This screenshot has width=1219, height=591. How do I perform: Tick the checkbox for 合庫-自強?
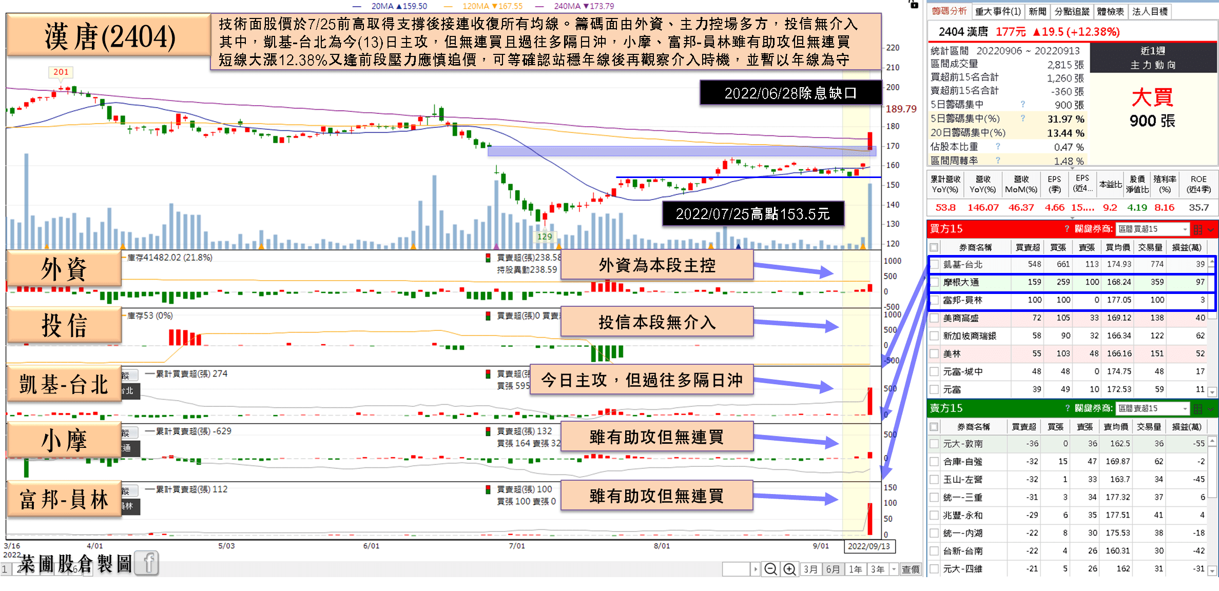click(x=935, y=462)
